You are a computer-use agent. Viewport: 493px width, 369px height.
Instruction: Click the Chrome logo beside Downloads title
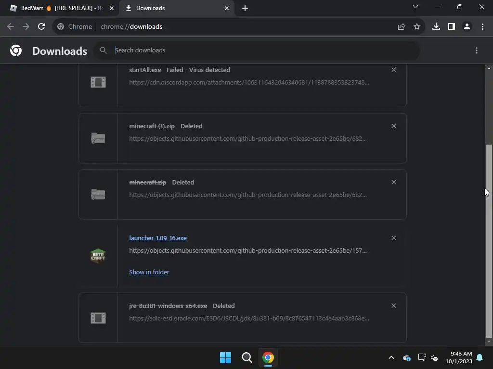click(16, 50)
